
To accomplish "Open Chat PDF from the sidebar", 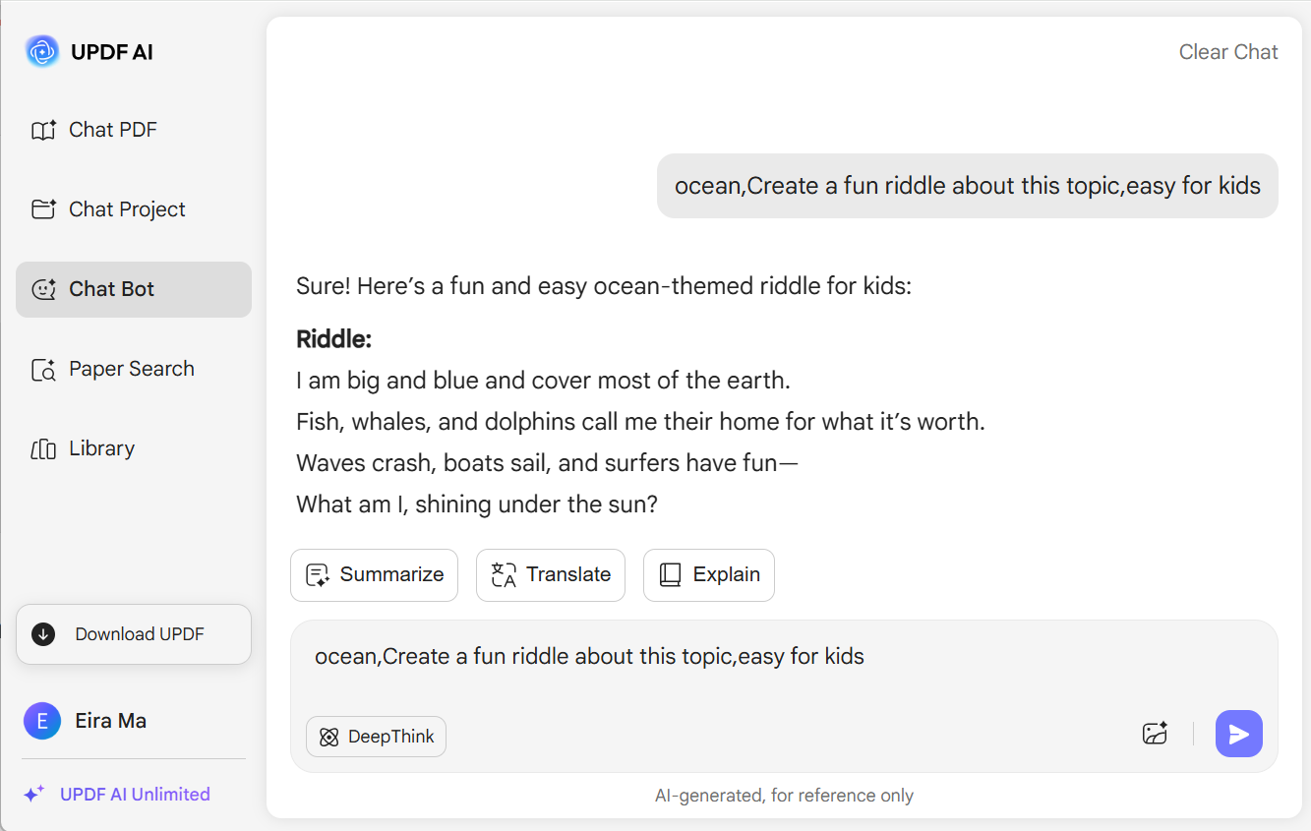I will coord(134,130).
